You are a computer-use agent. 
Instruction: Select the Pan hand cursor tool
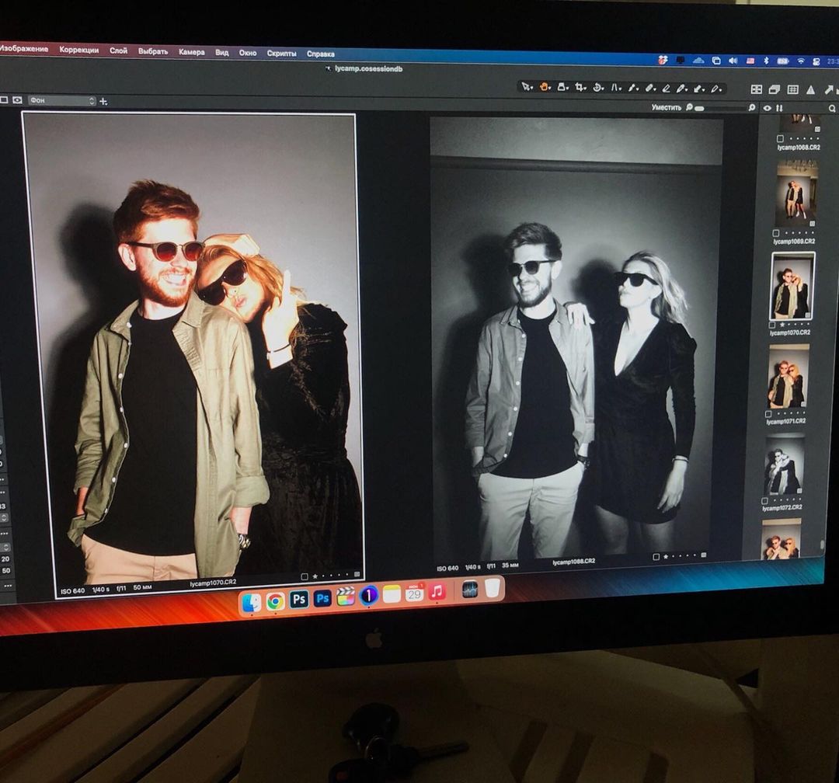[x=545, y=87]
